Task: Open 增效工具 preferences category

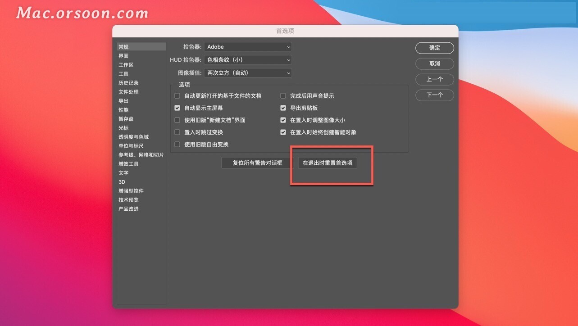Action: point(141,164)
